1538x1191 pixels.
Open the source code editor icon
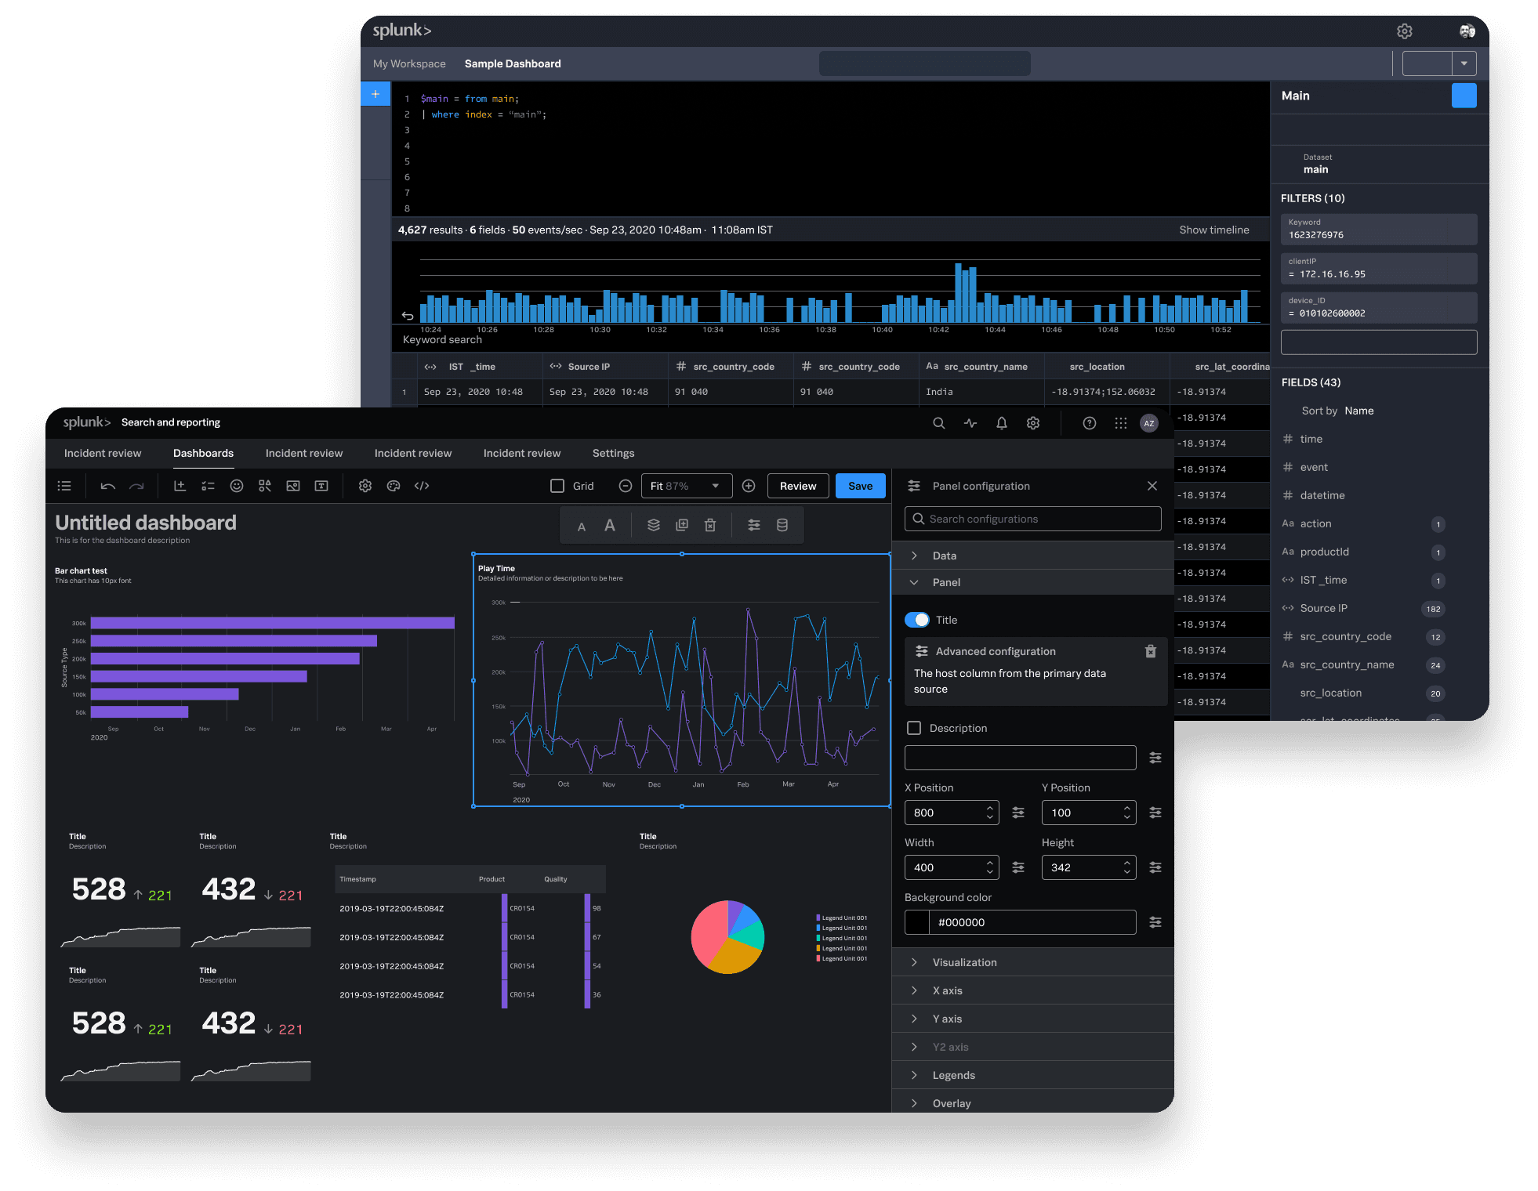click(x=422, y=486)
